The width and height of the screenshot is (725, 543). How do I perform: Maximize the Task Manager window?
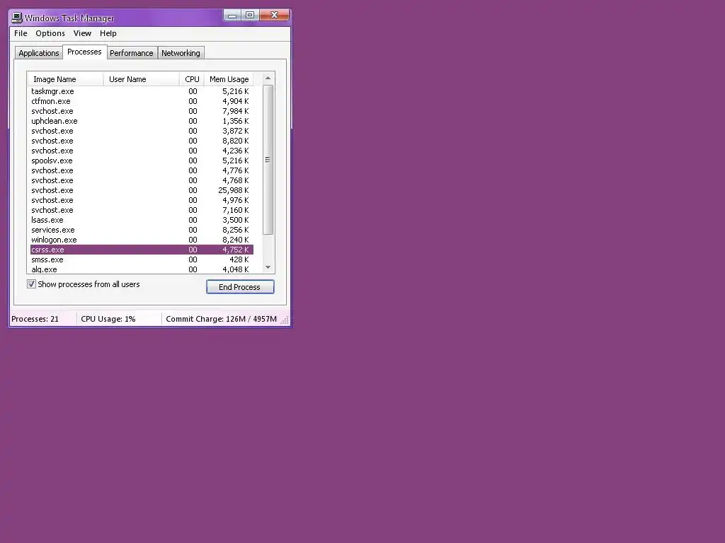tap(250, 16)
